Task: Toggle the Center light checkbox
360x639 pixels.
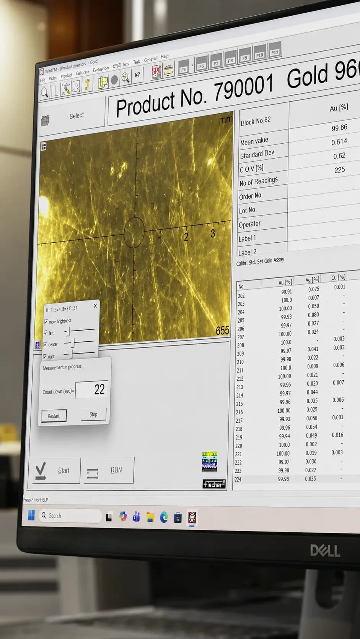Action: click(45, 344)
